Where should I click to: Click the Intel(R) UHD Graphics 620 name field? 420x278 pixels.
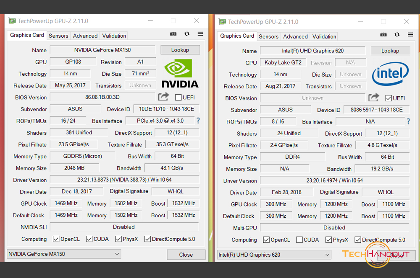[313, 51]
